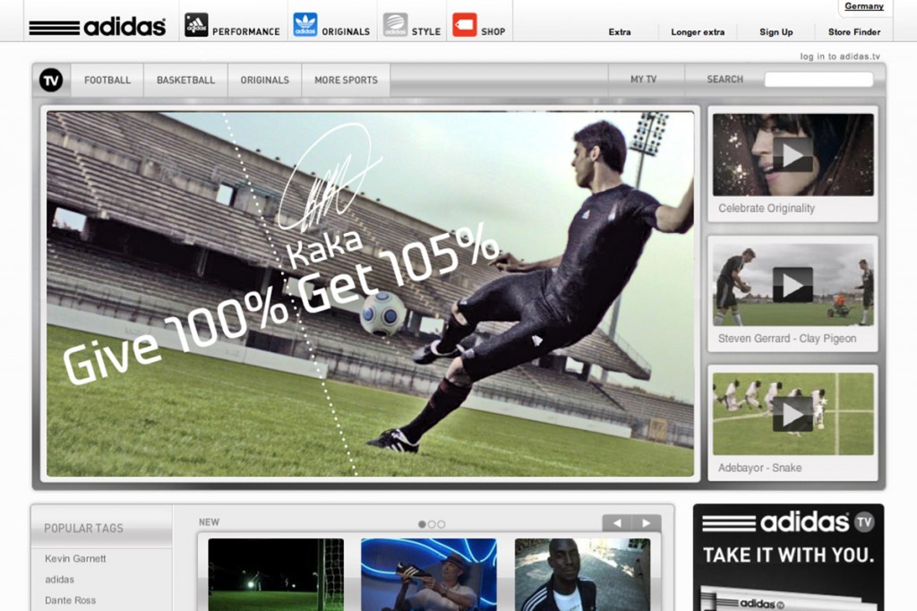917x611 pixels.
Task: Click the red Shop icon
Action: coord(465,25)
